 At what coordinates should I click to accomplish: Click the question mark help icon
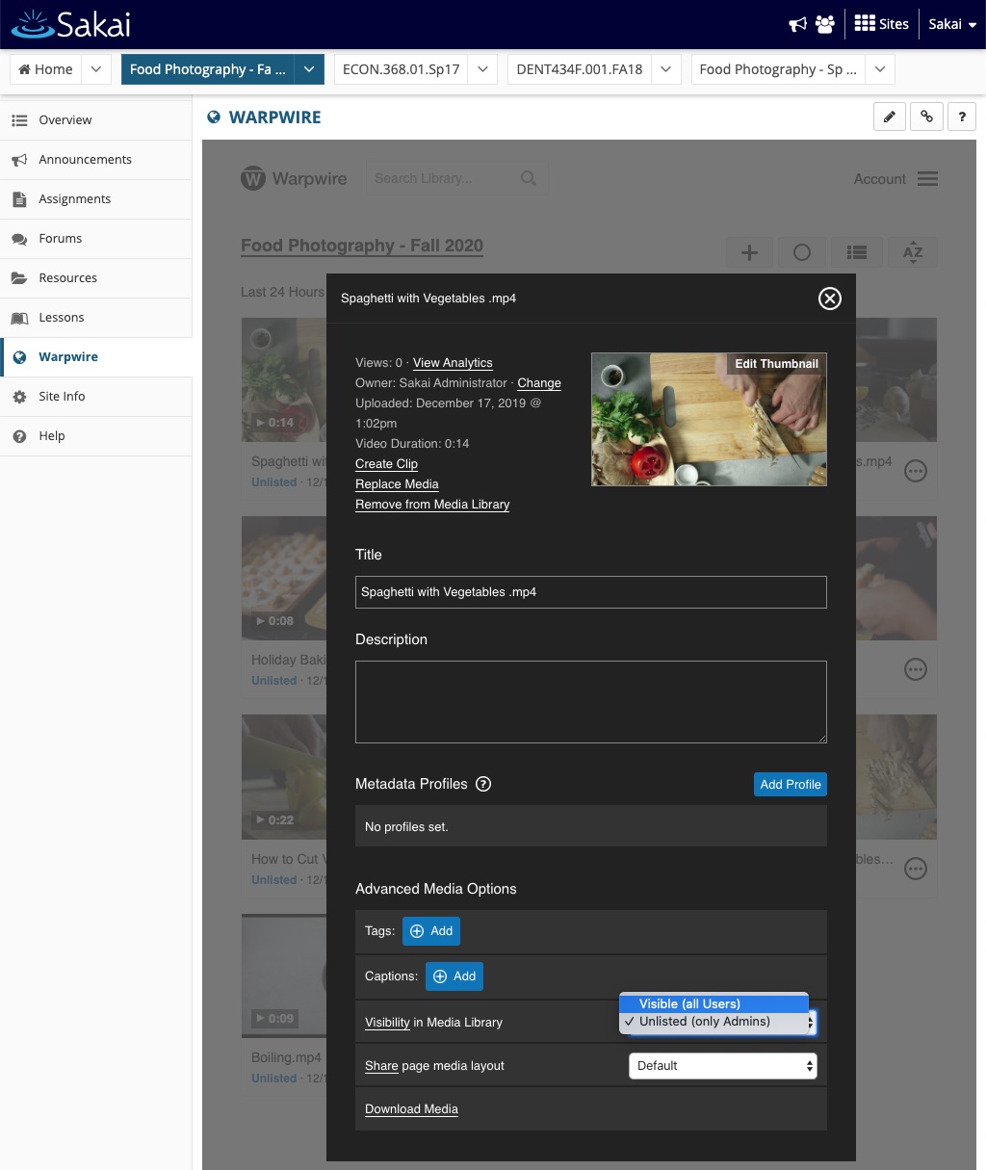pos(962,117)
